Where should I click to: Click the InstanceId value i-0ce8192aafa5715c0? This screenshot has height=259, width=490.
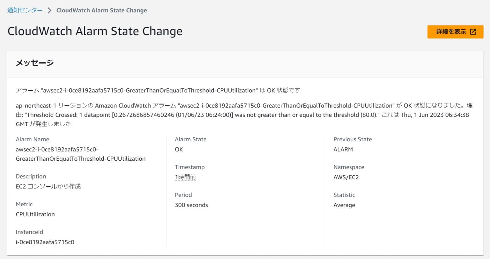tap(45, 242)
